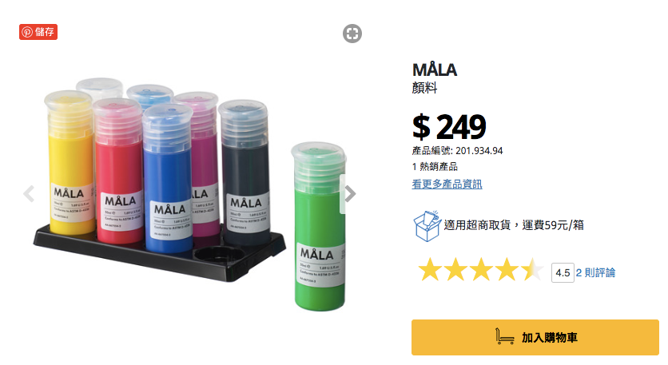Select the fifth half-filled rating star
This screenshot has height=365, width=668.
coord(532,270)
